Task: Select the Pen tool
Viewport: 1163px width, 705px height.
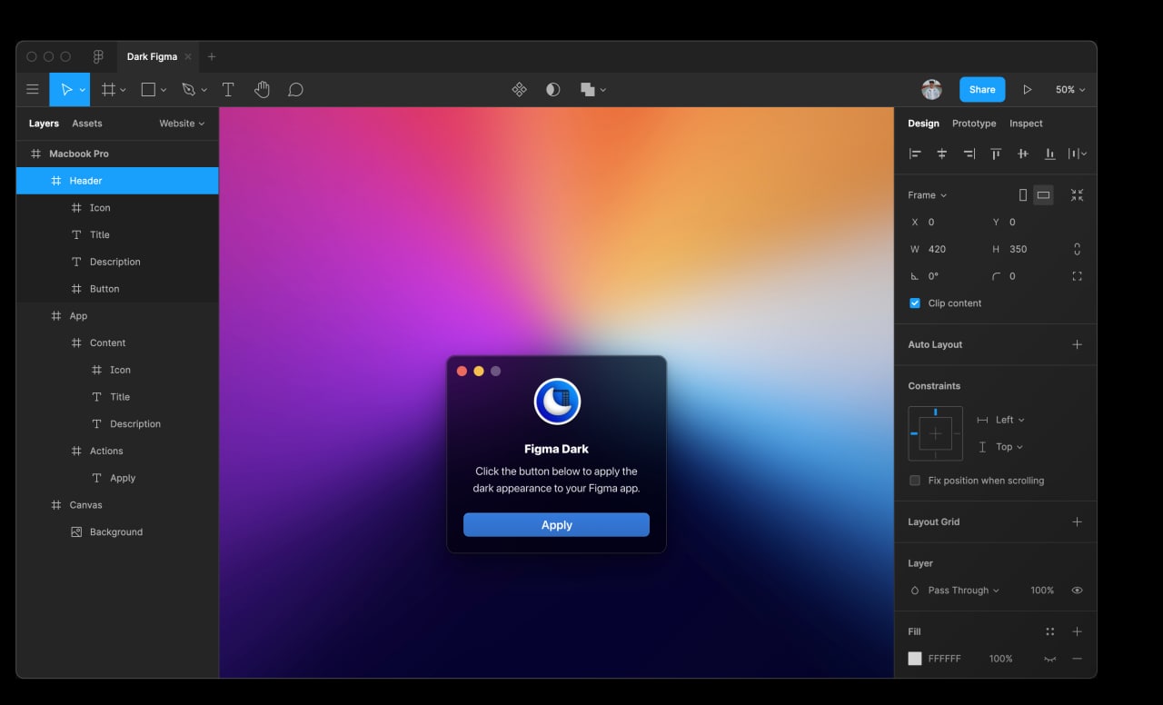Action: (x=188, y=90)
